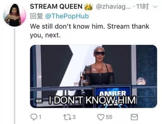Click the reply speech bubble icon

click(x=34, y=117)
